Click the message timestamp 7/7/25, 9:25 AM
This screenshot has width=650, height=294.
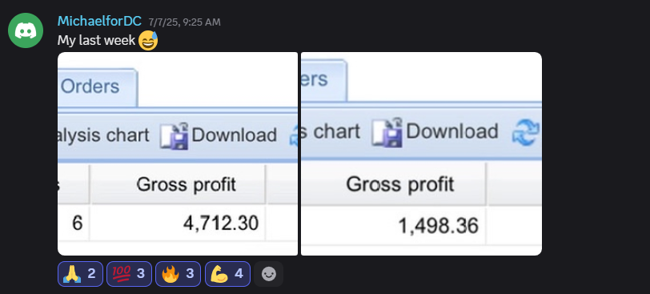coord(184,22)
